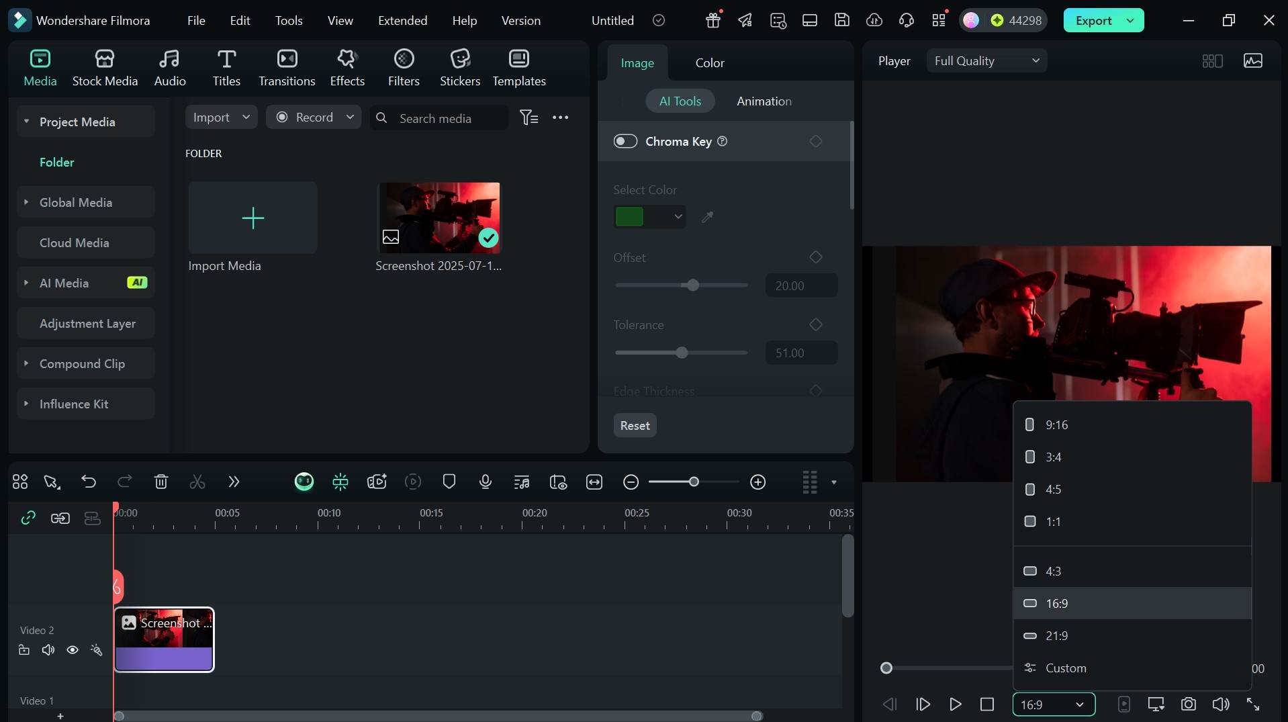
Task: Hide Video 2 track with eye icon
Action: coord(73,650)
